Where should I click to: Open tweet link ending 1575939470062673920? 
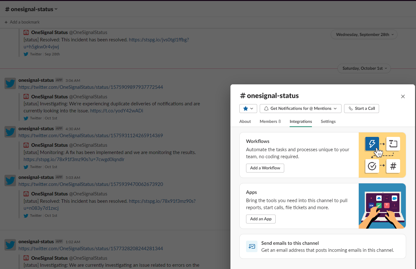91,184
